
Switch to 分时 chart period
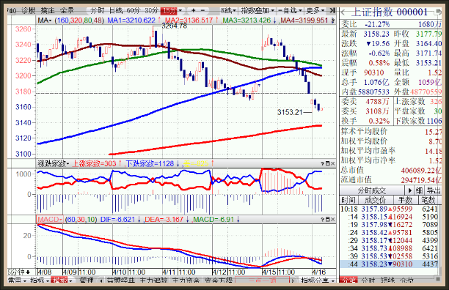98,10
